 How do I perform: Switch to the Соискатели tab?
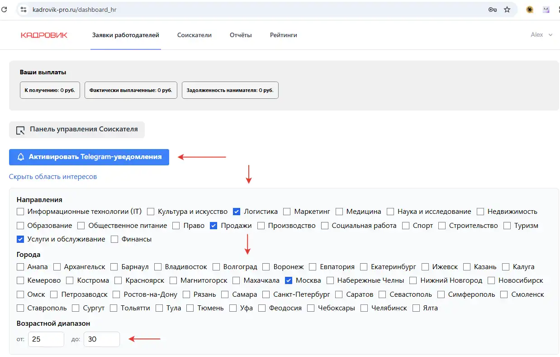tap(194, 35)
